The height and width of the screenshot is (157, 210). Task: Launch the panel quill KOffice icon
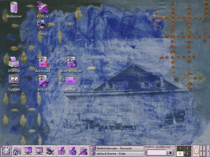84,151
